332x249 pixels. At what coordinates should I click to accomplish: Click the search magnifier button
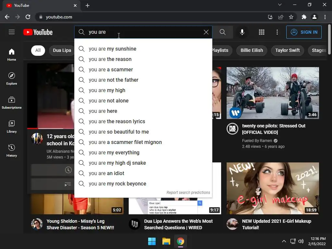pyautogui.click(x=222, y=32)
